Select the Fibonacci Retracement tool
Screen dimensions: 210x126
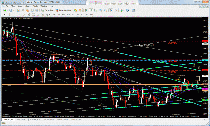click(x=33, y=15)
